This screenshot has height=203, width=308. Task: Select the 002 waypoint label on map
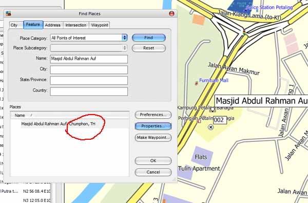(x=220, y=120)
